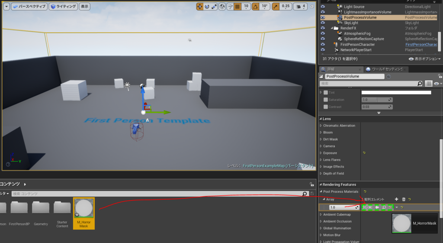Run the details search magnifier

click(x=420, y=84)
